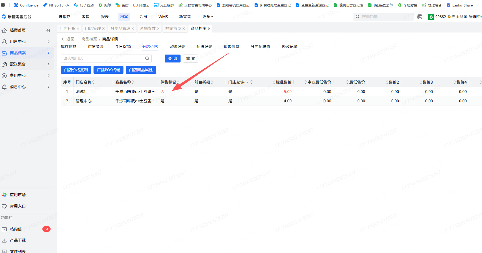The image size is (482, 253).
Task: Click the browser apps grid icon
Action: 3,5
